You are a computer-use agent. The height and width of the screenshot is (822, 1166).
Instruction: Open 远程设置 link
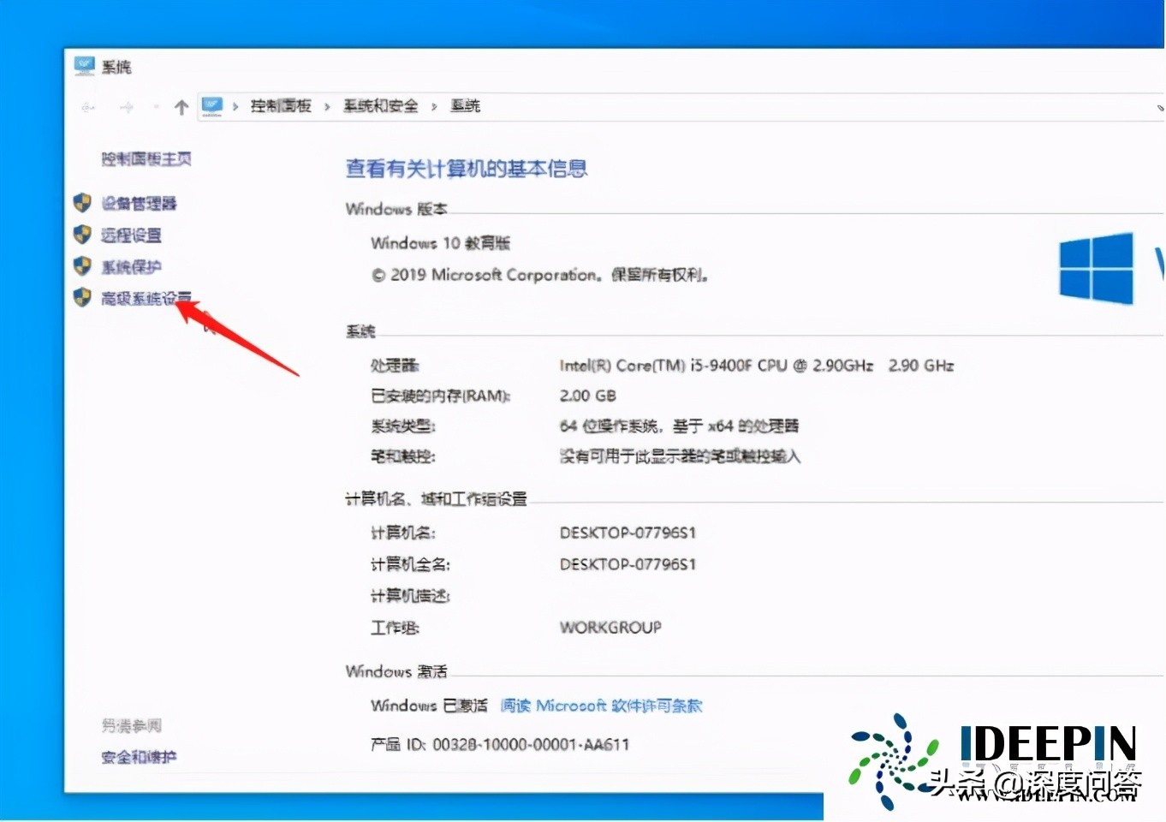pos(131,235)
